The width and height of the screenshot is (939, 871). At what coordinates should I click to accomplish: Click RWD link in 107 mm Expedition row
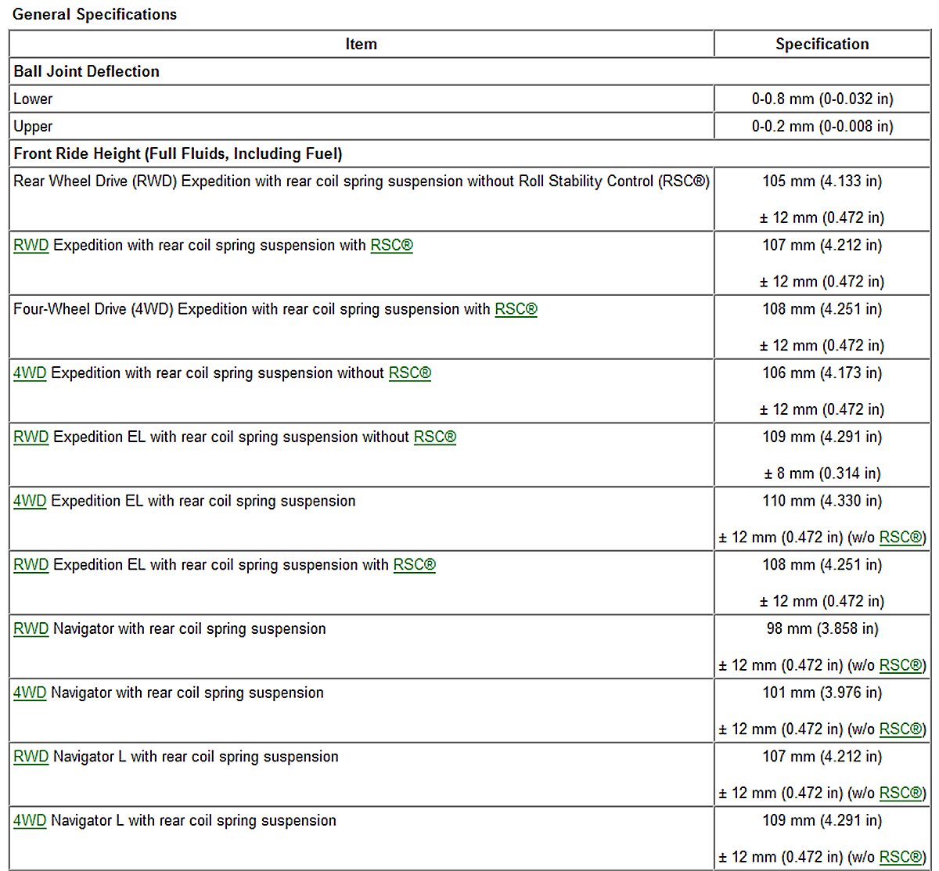(x=31, y=246)
